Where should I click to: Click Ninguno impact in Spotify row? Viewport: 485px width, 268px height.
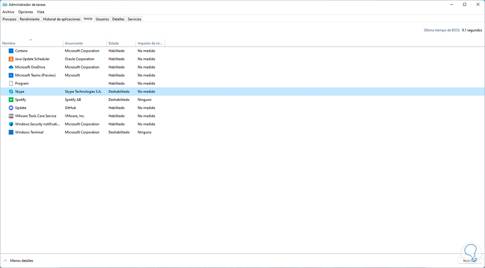(144, 100)
